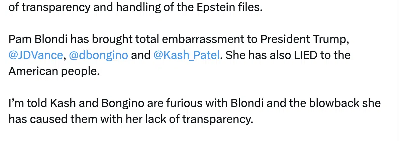
Task: Open the @dbongino profile mention
Action: [98, 56]
